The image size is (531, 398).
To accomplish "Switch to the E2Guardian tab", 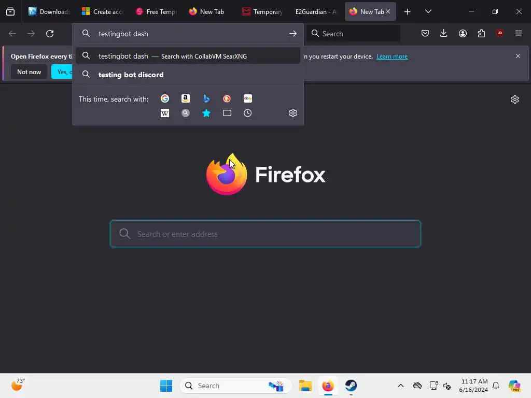I will click(x=317, y=11).
